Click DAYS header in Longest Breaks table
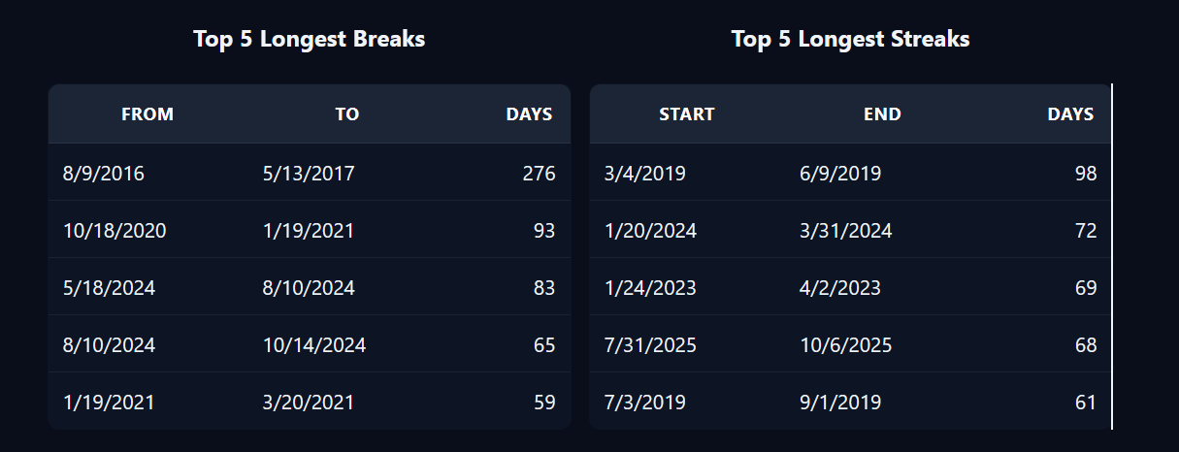The image size is (1179, 452). tap(529, 114)
